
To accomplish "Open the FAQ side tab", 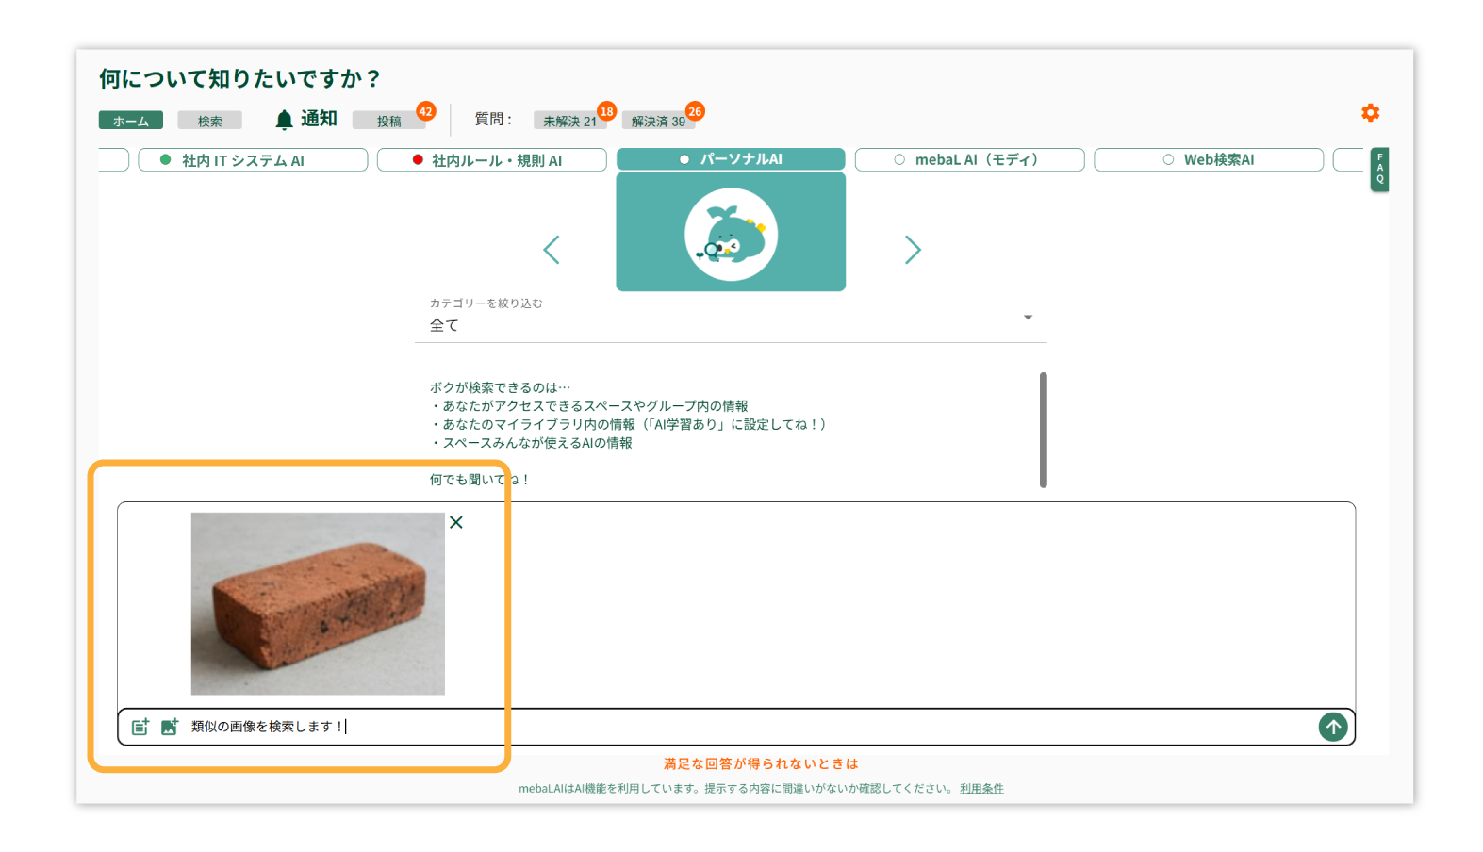I will pyautogui.click(x=1379, y=170).
